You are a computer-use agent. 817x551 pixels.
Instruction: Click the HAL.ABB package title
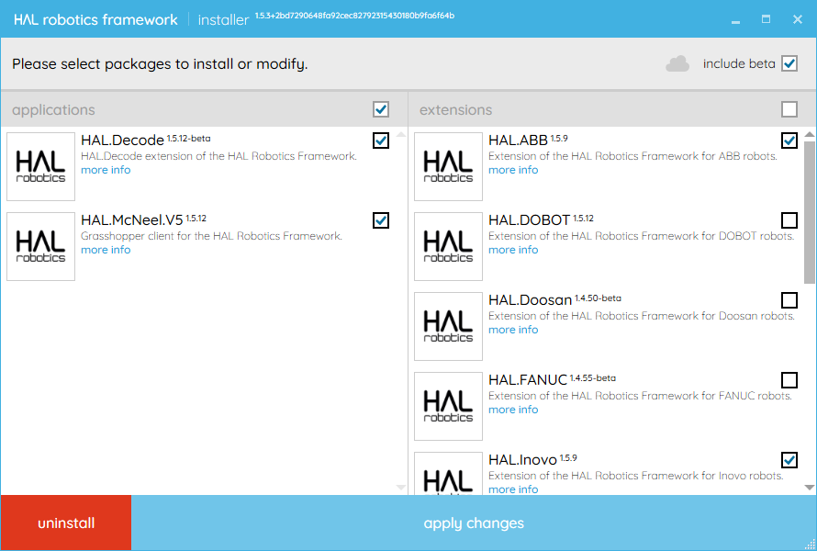click(x=518, y=141)
